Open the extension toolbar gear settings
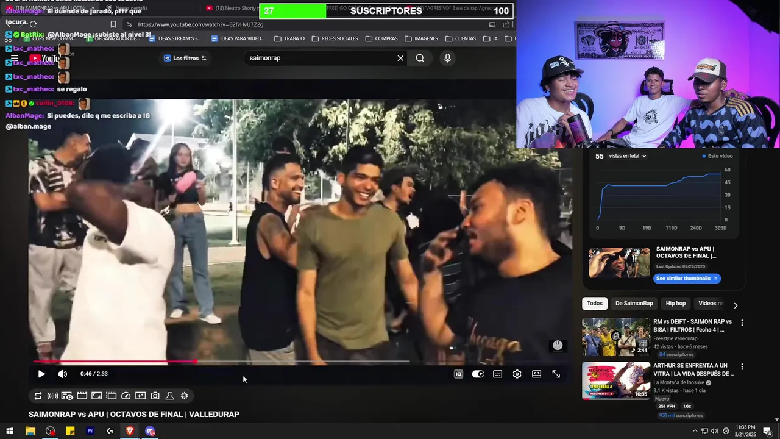Screen dimensions: 780x439 (x=184, y=396)
